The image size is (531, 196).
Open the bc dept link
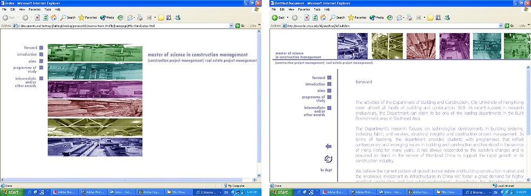tap(326, 169)
